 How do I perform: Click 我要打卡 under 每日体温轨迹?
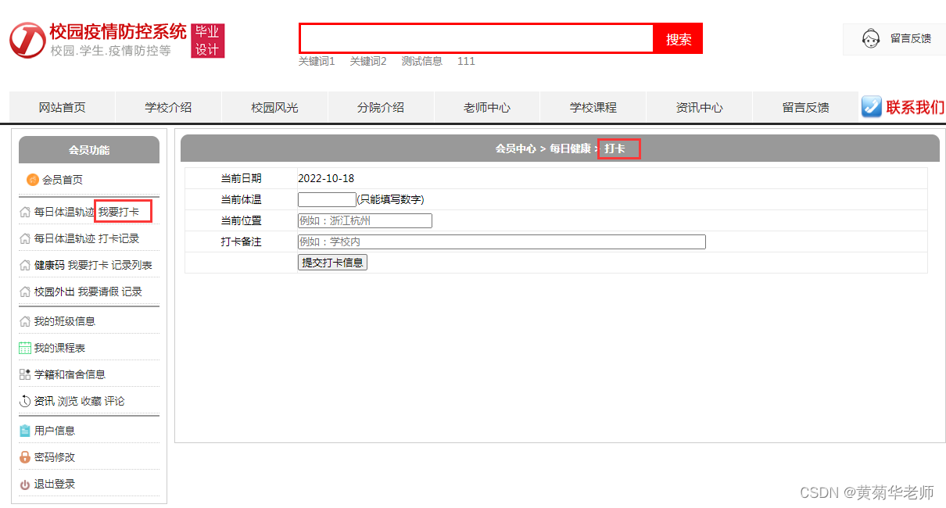tap(119, 212)
